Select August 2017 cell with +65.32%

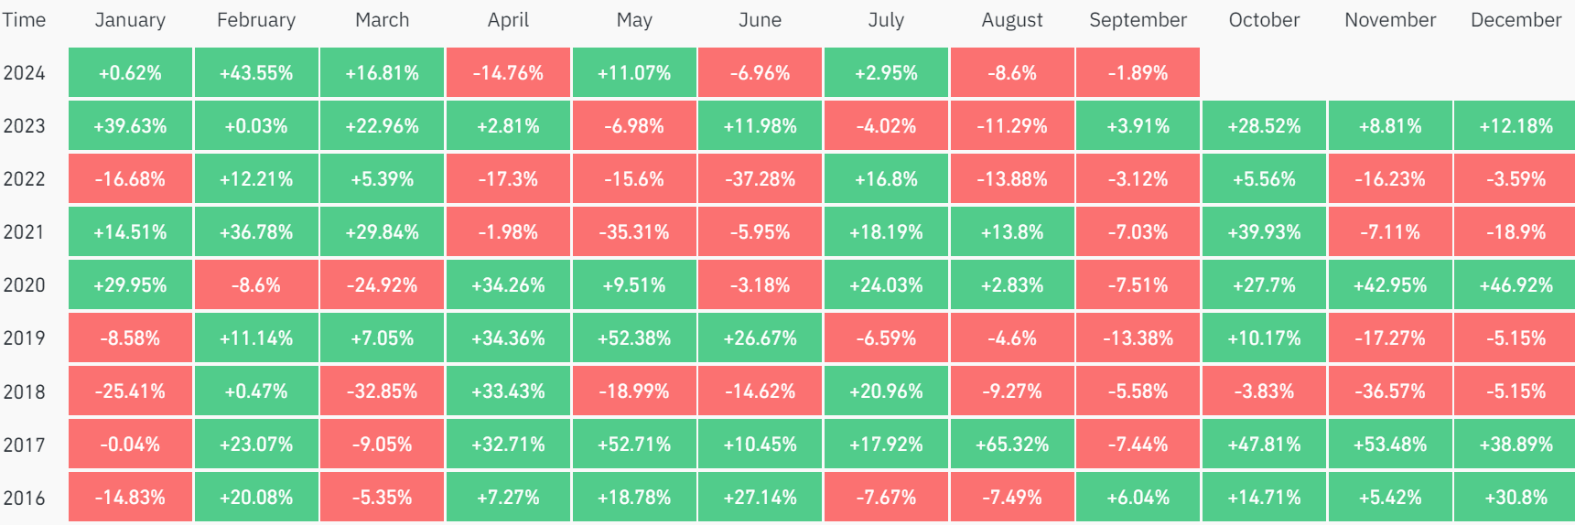coord(1012,445)
